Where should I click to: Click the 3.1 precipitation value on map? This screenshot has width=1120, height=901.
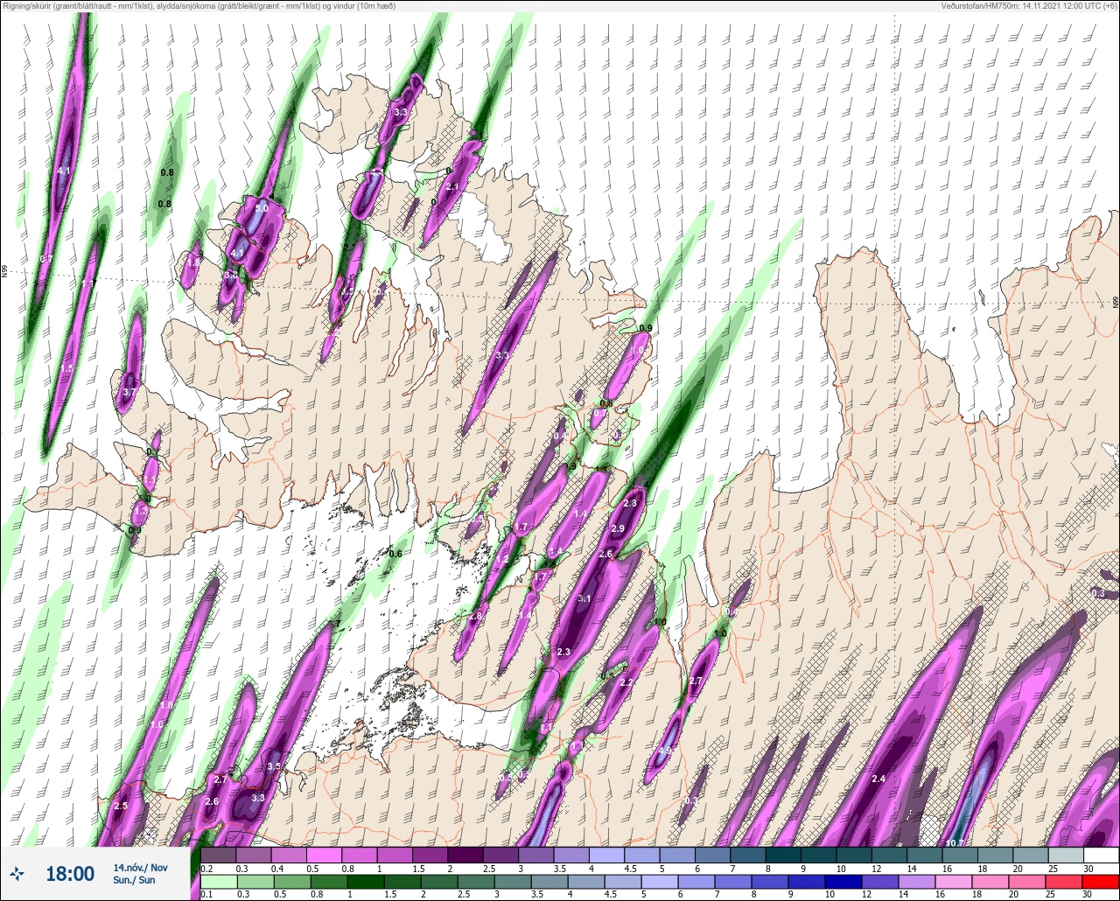tap(584, 598)
